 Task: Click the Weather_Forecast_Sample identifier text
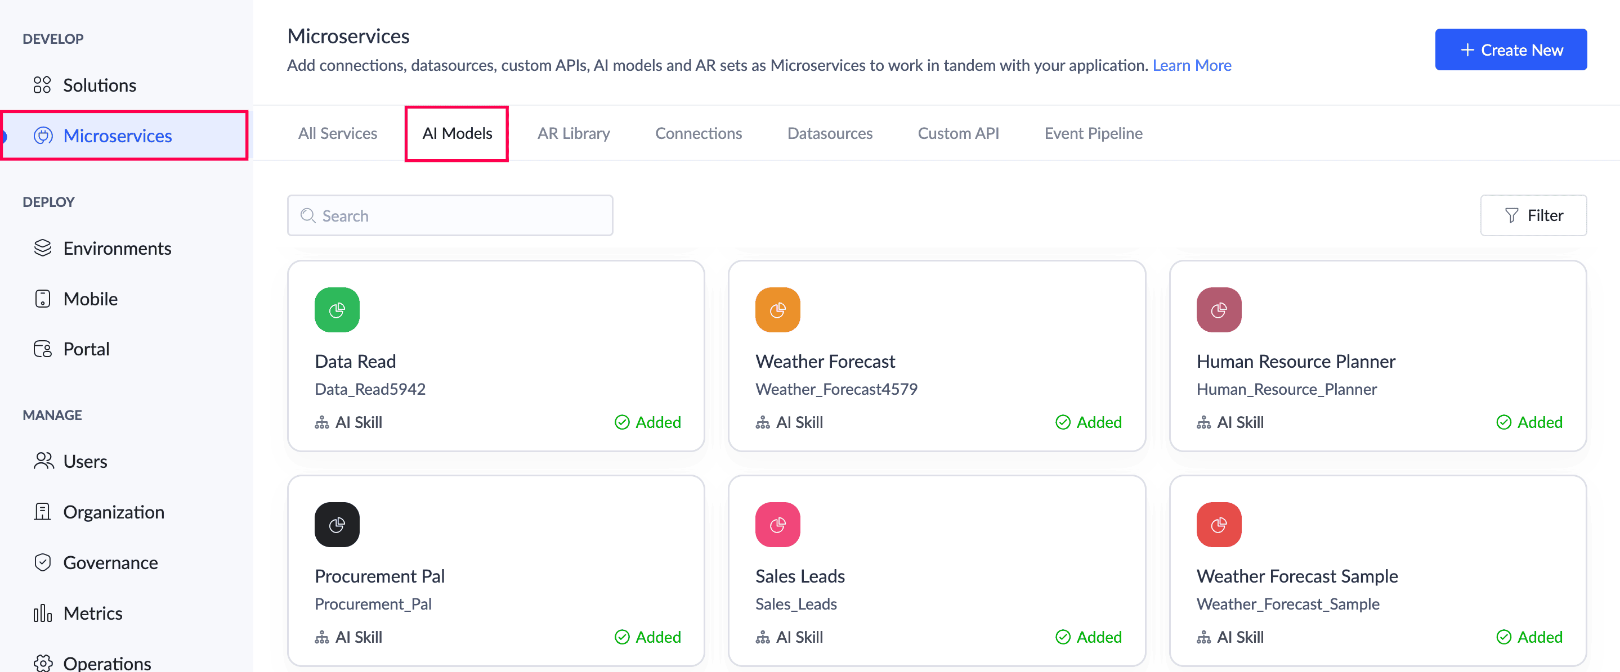pos(1287,604)
